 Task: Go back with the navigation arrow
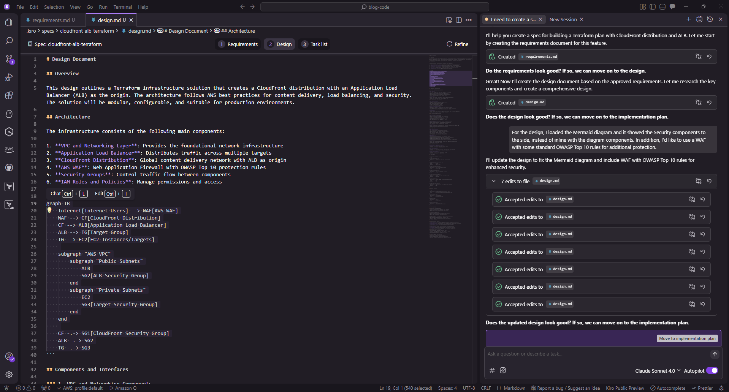(242, 7)
